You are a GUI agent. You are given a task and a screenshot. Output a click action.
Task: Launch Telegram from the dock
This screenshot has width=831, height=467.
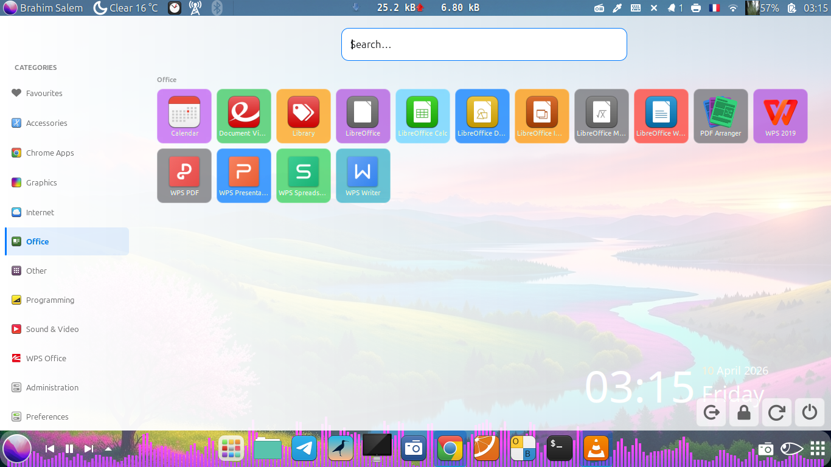click(x=304, y=449)
